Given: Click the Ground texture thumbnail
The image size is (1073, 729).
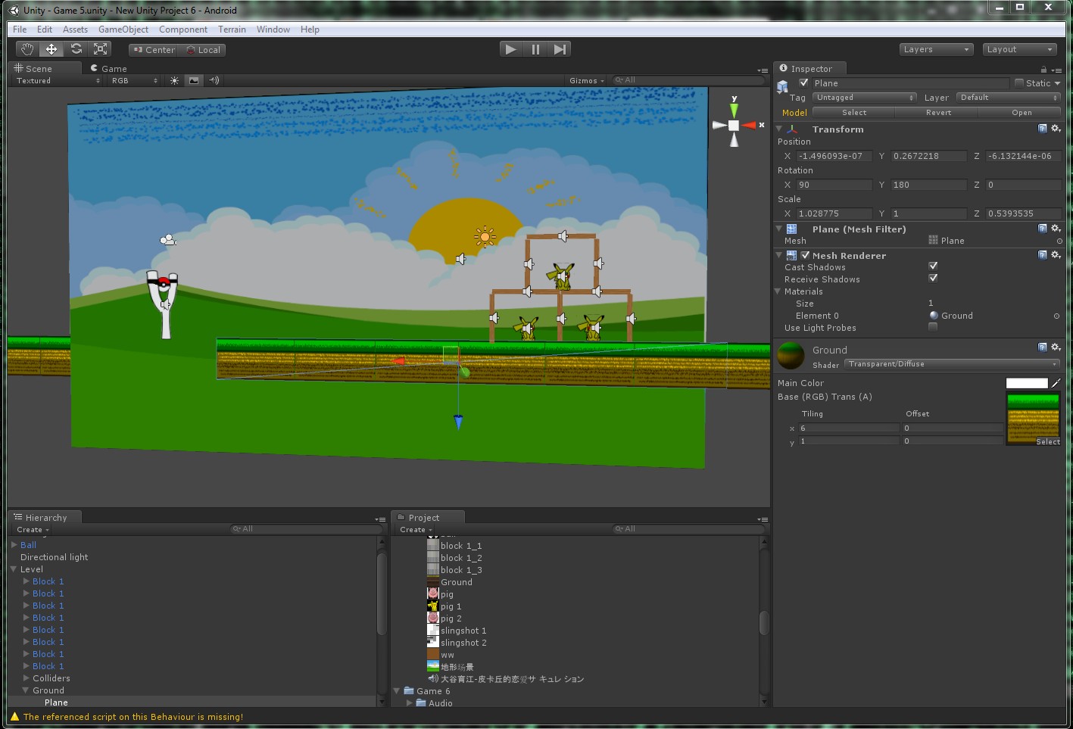Looking at the screenshot, I should click(x=1033, y=419).
